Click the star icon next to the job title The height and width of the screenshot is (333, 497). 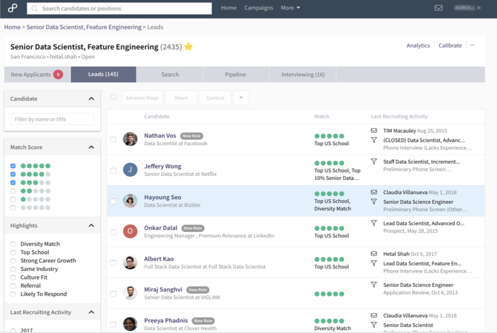coord(189,46)
